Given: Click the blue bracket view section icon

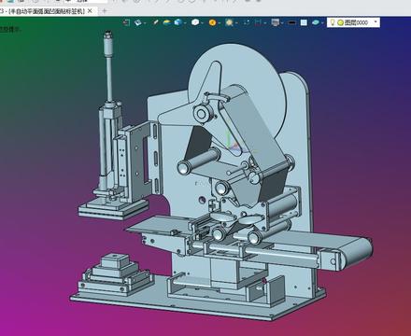Looking at the screenshot, I should (258, 22).
